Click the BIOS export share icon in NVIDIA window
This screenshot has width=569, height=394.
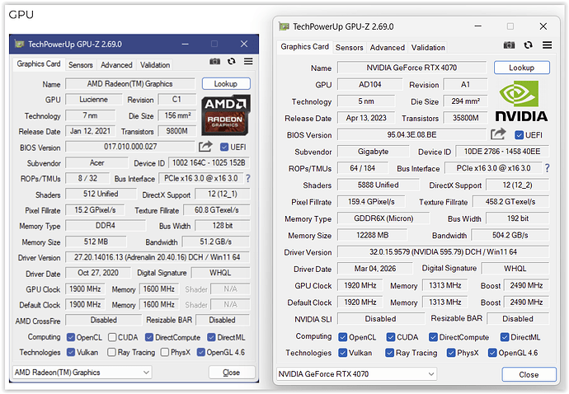coord(498,134)
